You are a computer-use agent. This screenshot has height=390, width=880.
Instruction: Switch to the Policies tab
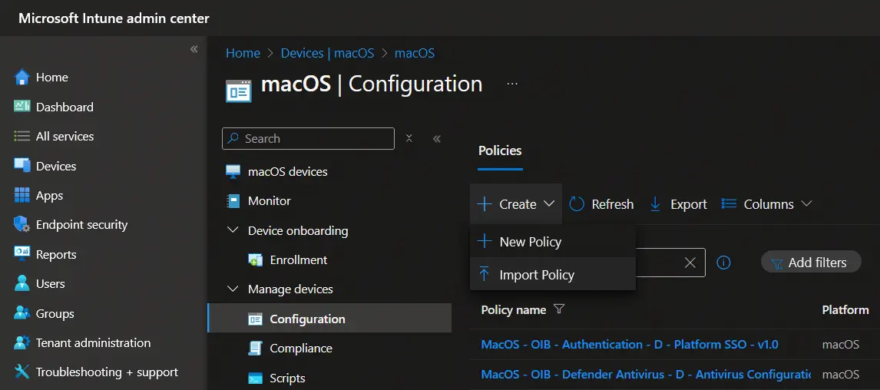pos(500,150)
